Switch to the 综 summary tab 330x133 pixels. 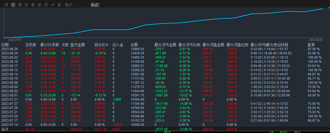[7, 5]
